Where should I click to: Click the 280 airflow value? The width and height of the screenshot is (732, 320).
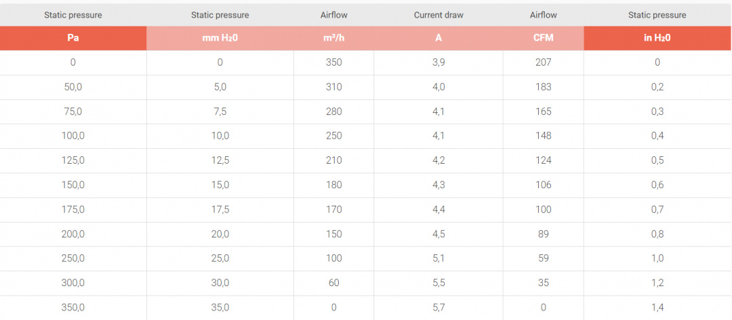(x=333, y=112)
